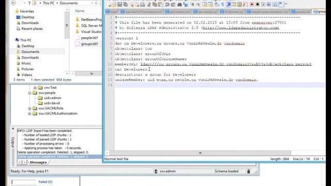Open Pictures under This PC
Image resolution: width=331 pixels, height=186 pixels.
(27, 69)
